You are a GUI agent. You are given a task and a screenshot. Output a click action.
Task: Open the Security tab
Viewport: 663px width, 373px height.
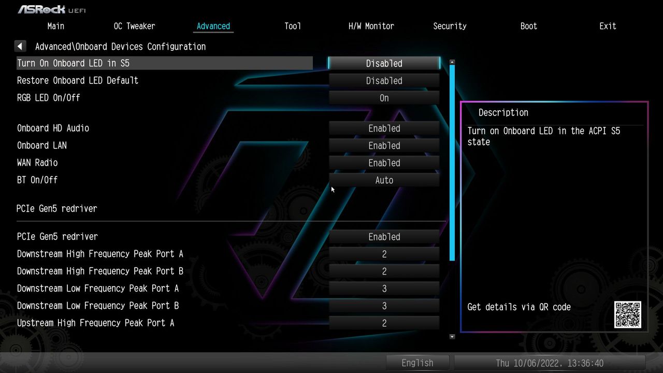tap(450, 26)
